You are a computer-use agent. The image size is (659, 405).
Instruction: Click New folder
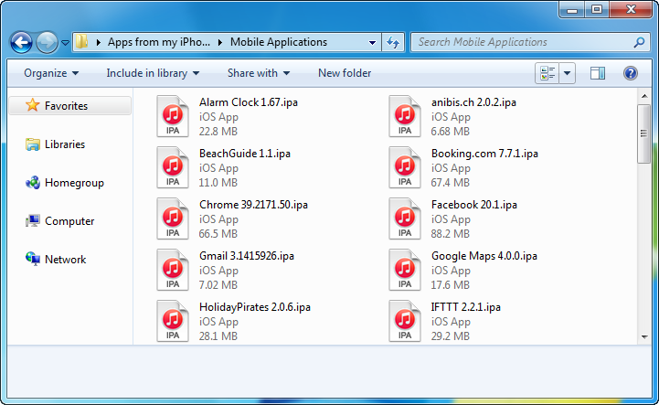(x=345, y=73)
